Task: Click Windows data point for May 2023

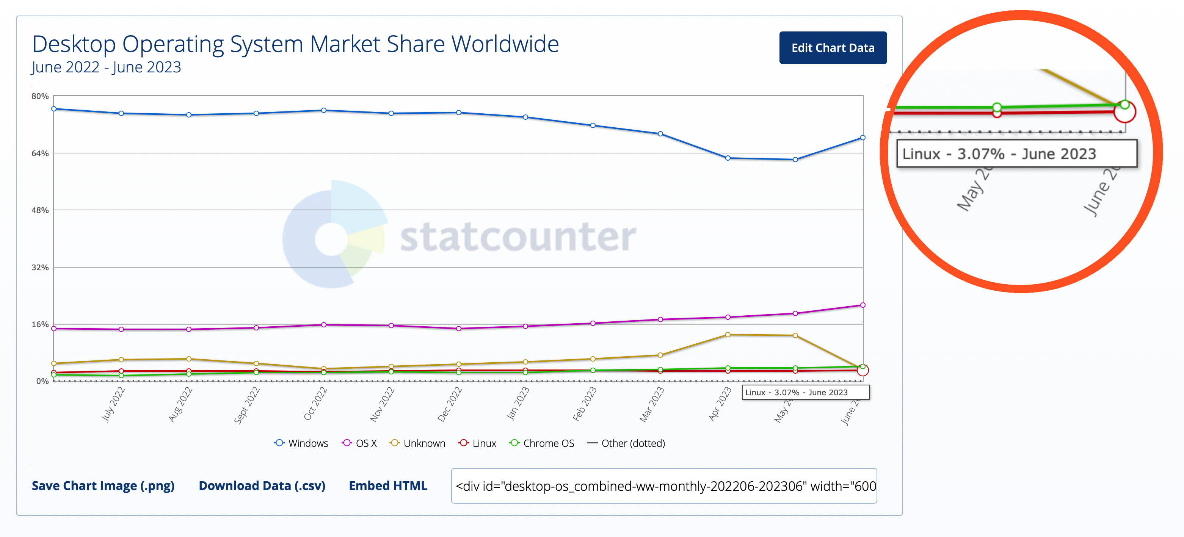Action: (795, 160)
